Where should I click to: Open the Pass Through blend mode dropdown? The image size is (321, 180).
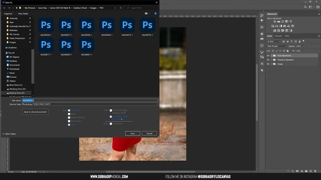pos(277,46)
